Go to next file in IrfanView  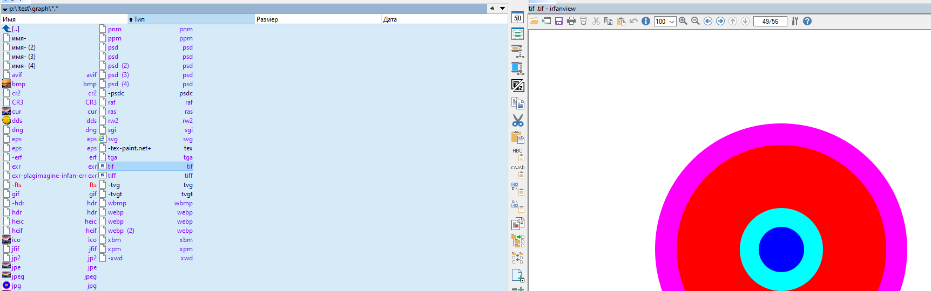[720, 21]
